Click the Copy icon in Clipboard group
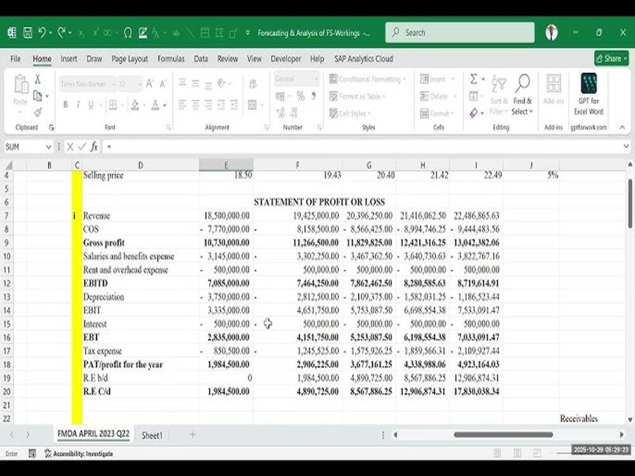Image resolution: width=635 pixels, height=476 pixels. (x=37, y=96)
